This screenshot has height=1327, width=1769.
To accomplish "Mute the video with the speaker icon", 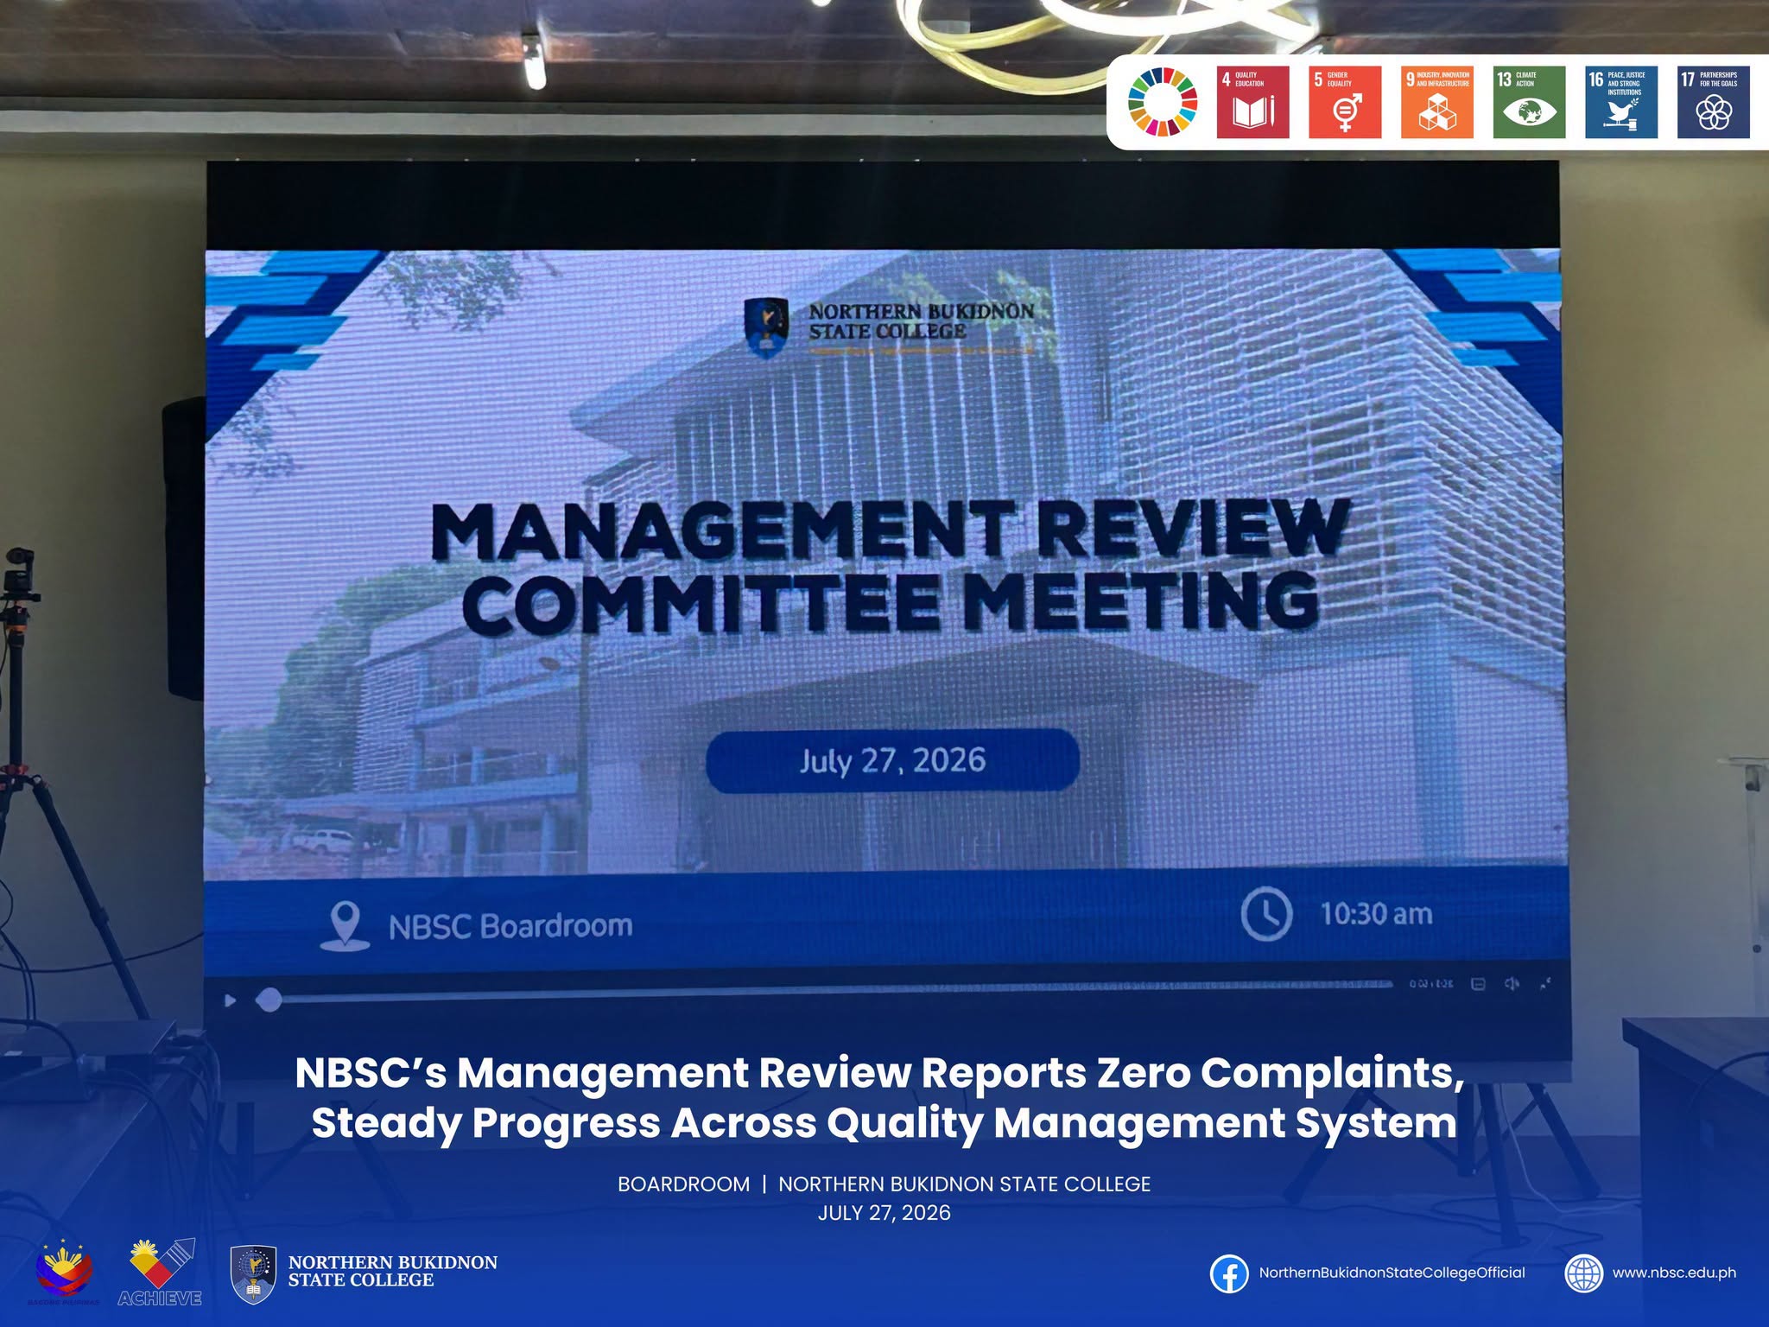I will (x=1512, y=984).
